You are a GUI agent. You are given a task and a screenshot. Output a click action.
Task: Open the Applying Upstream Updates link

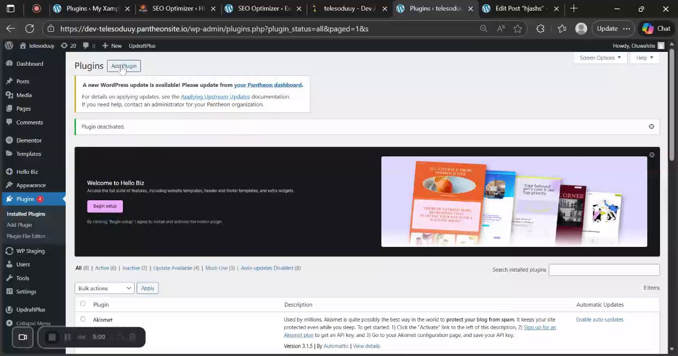[x=215, y=96]
